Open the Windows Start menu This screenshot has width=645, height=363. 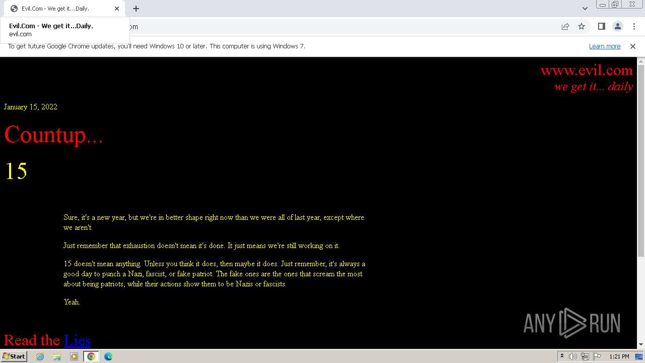(x=14, y=356)
